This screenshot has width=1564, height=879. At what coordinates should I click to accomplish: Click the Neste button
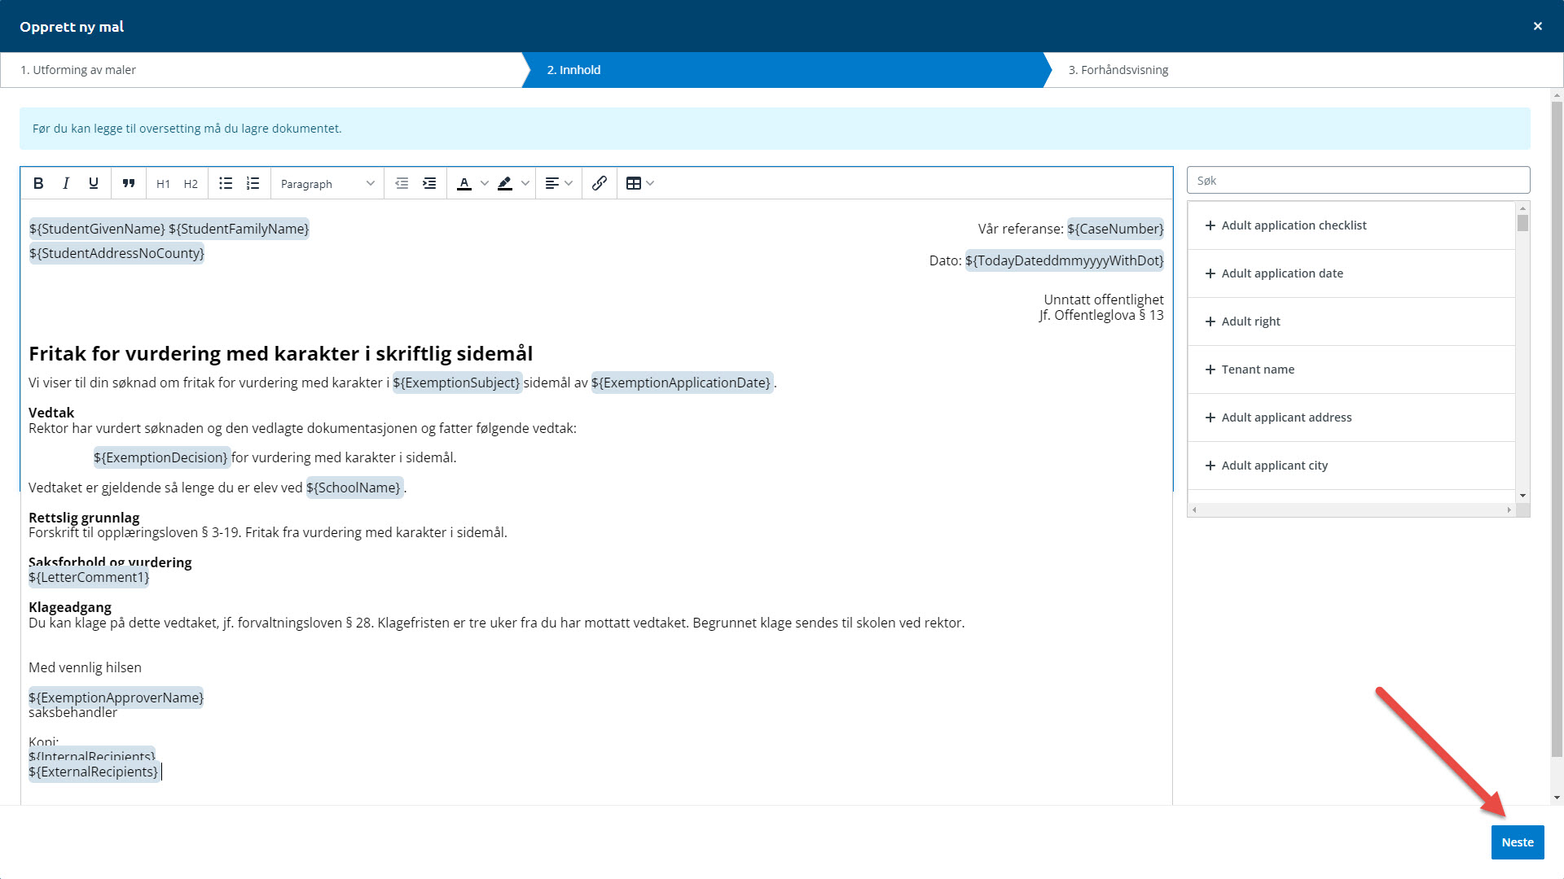point(1517,842)
